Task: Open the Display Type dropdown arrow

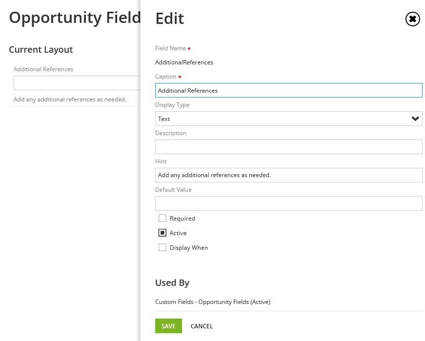Action: coord(415,119)
